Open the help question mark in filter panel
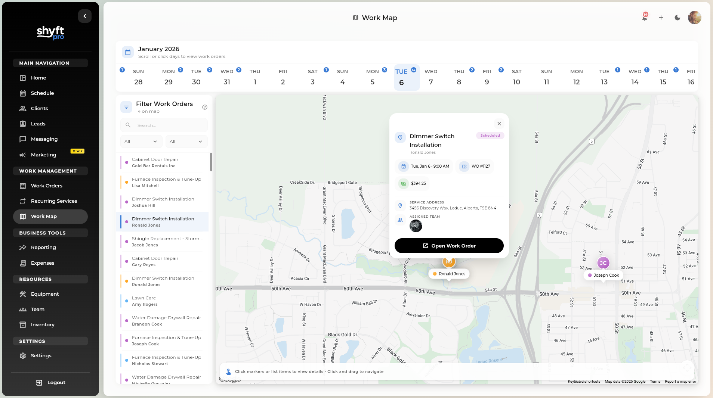The width and height of the screenshot is (713, 398). coord(205,107)
